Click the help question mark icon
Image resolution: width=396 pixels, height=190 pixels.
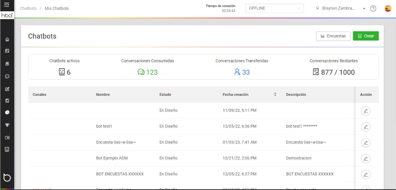(373, 8)
